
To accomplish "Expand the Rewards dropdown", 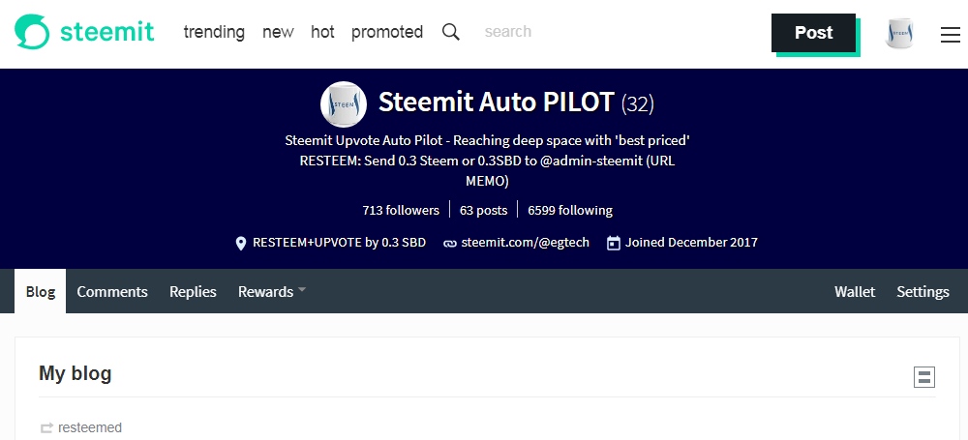I will pos(272,291).
